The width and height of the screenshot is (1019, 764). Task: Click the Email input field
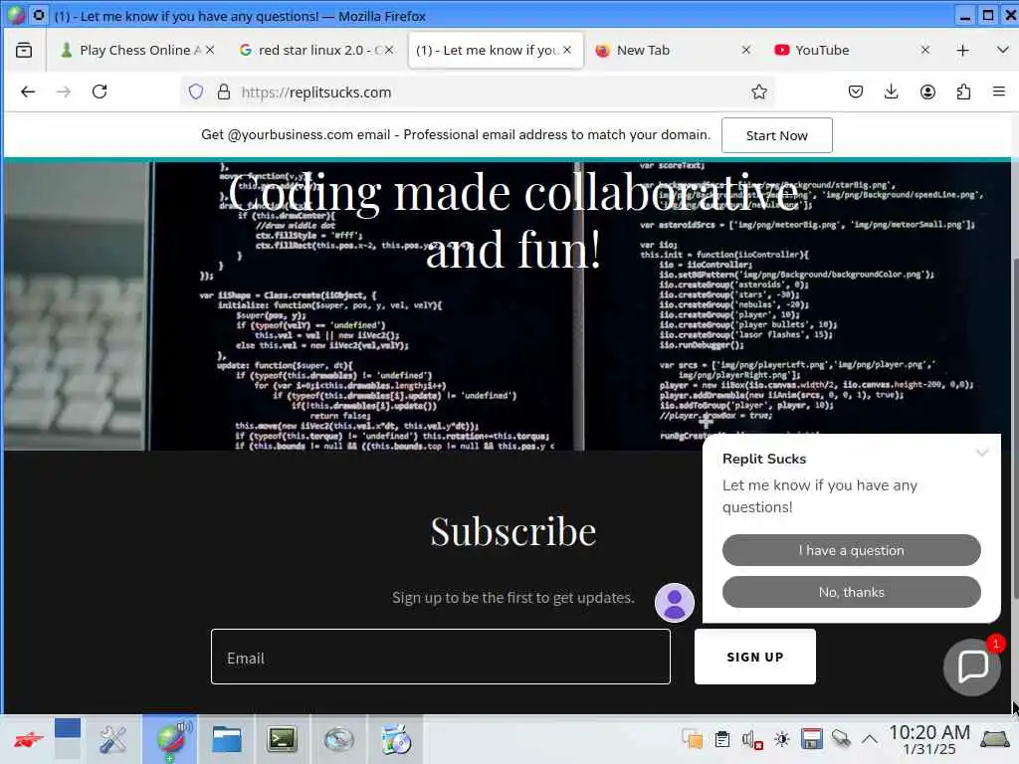click(x=441, y=657)
